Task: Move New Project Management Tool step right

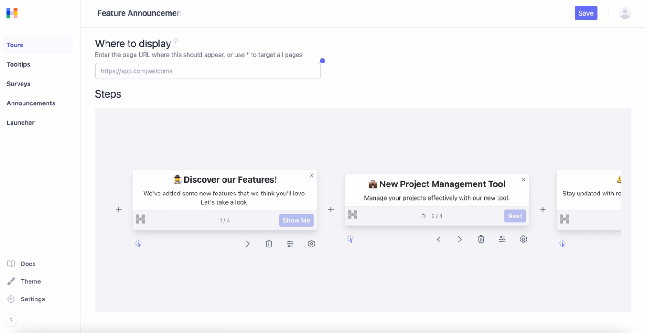Action: [x=460, y=239]
